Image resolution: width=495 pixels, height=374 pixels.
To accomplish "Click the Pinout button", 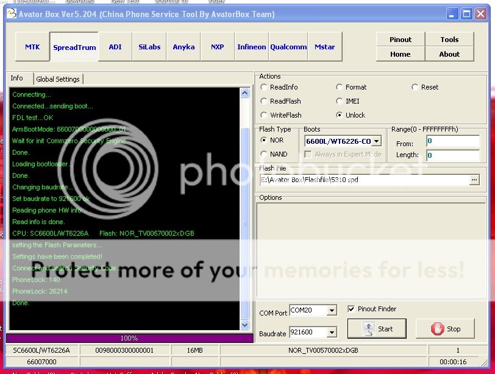I will (x=401, y=40).
